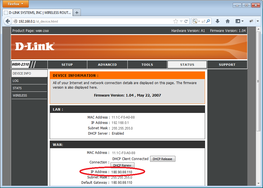Expand the toolbar overflow arrow at far right
The height and width of the screenshot is (188, 263).
click(x=258, y=21)
